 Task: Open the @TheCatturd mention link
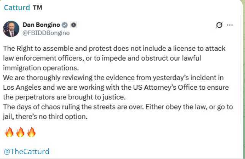click(27, 151)
